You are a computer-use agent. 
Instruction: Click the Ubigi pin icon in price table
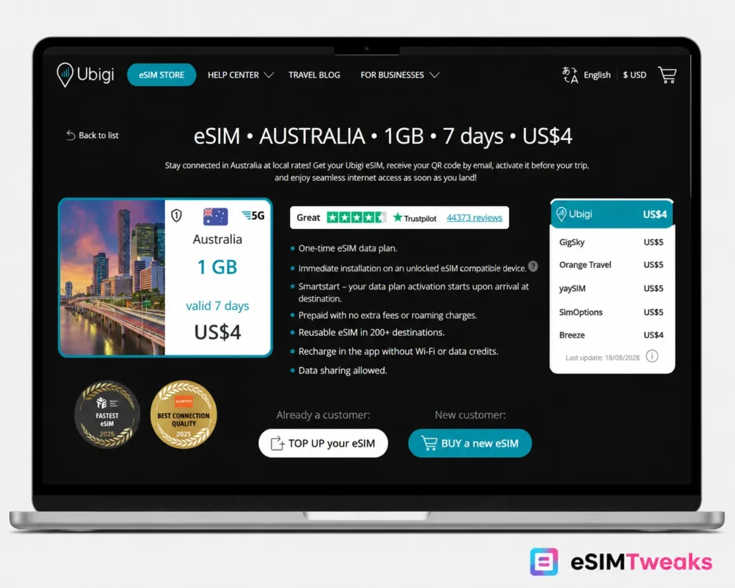click(x=561, y=214)
